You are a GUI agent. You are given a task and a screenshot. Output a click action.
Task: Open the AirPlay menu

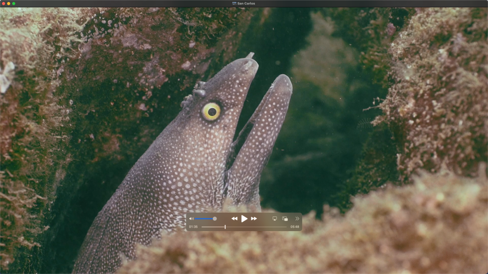click(275, 219)
